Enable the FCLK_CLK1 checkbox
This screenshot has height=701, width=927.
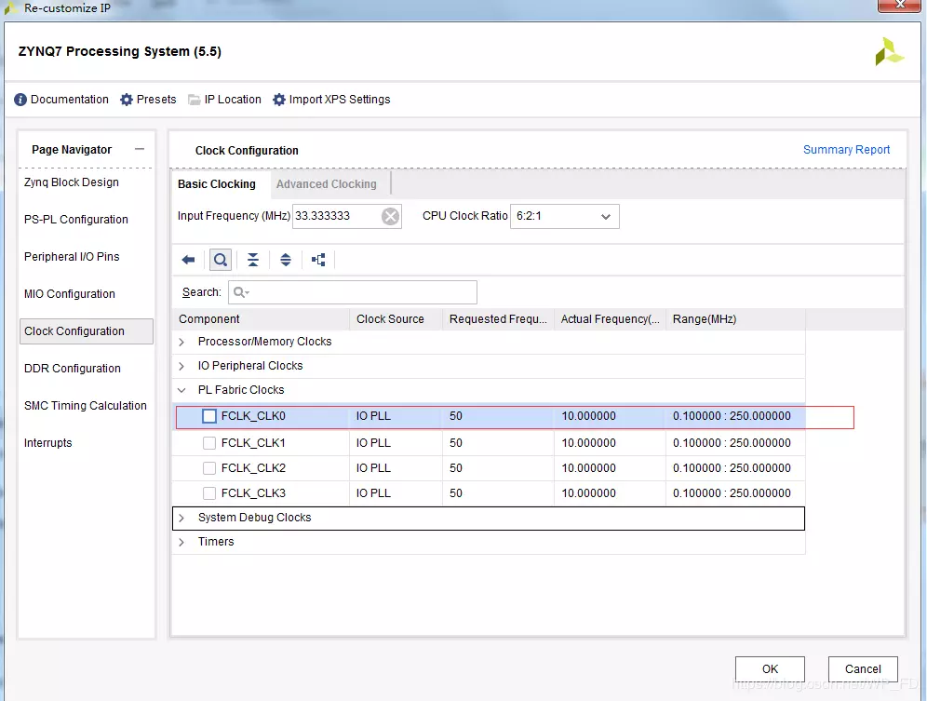209,443
